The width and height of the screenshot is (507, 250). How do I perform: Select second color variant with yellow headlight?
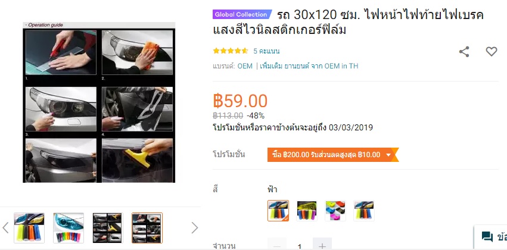(307, 211)
